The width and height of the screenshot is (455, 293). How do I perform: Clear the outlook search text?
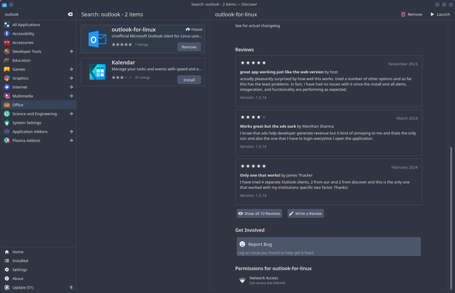[70, 14]
